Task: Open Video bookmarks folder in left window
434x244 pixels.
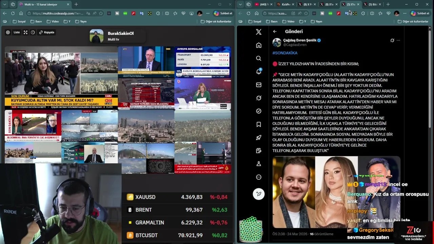Action: click(53, 21)
